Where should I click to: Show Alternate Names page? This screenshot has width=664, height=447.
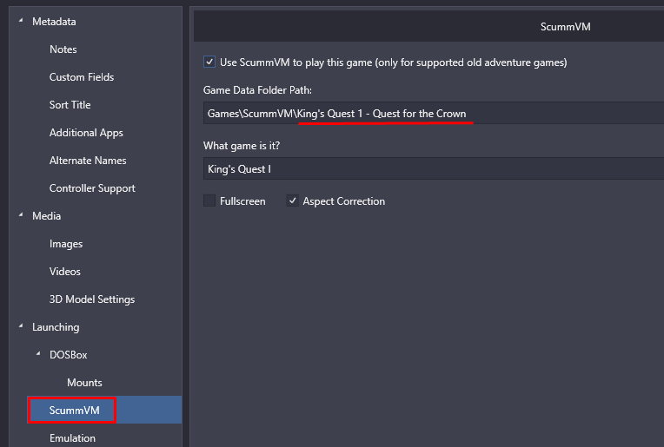88,161
